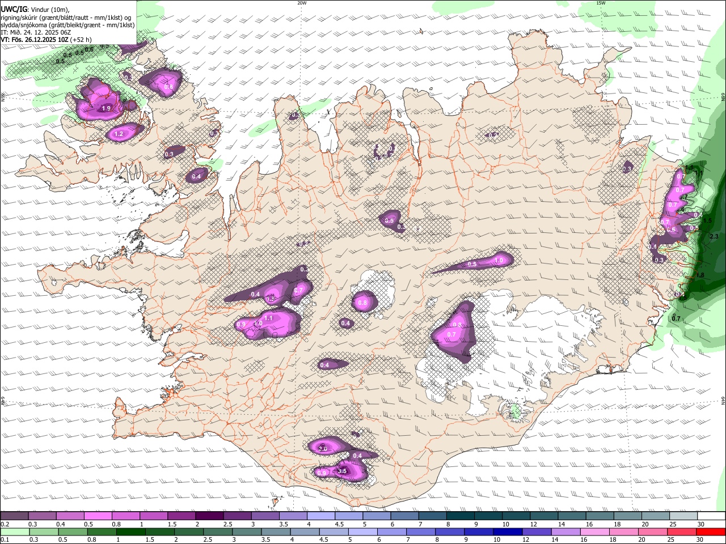Viewport: 726px width, 544px height.
Task: Select the lower scale swatch between 4.5 and 5
Action: (334, 532)
